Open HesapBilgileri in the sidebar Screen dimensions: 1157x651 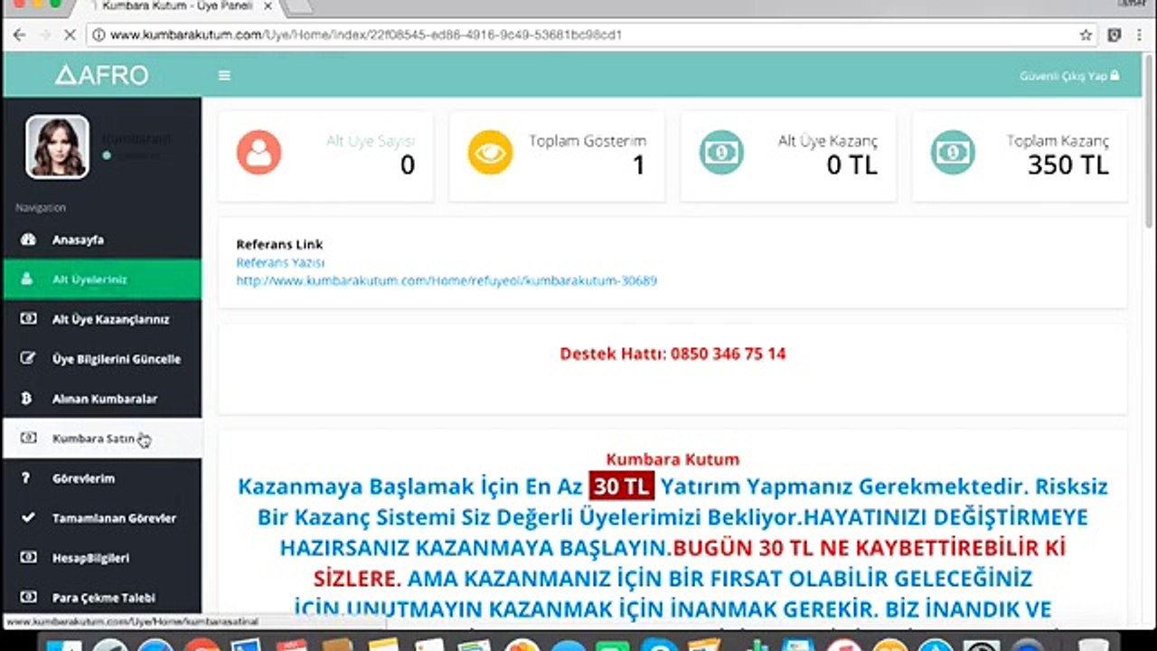tap(101, 558)
